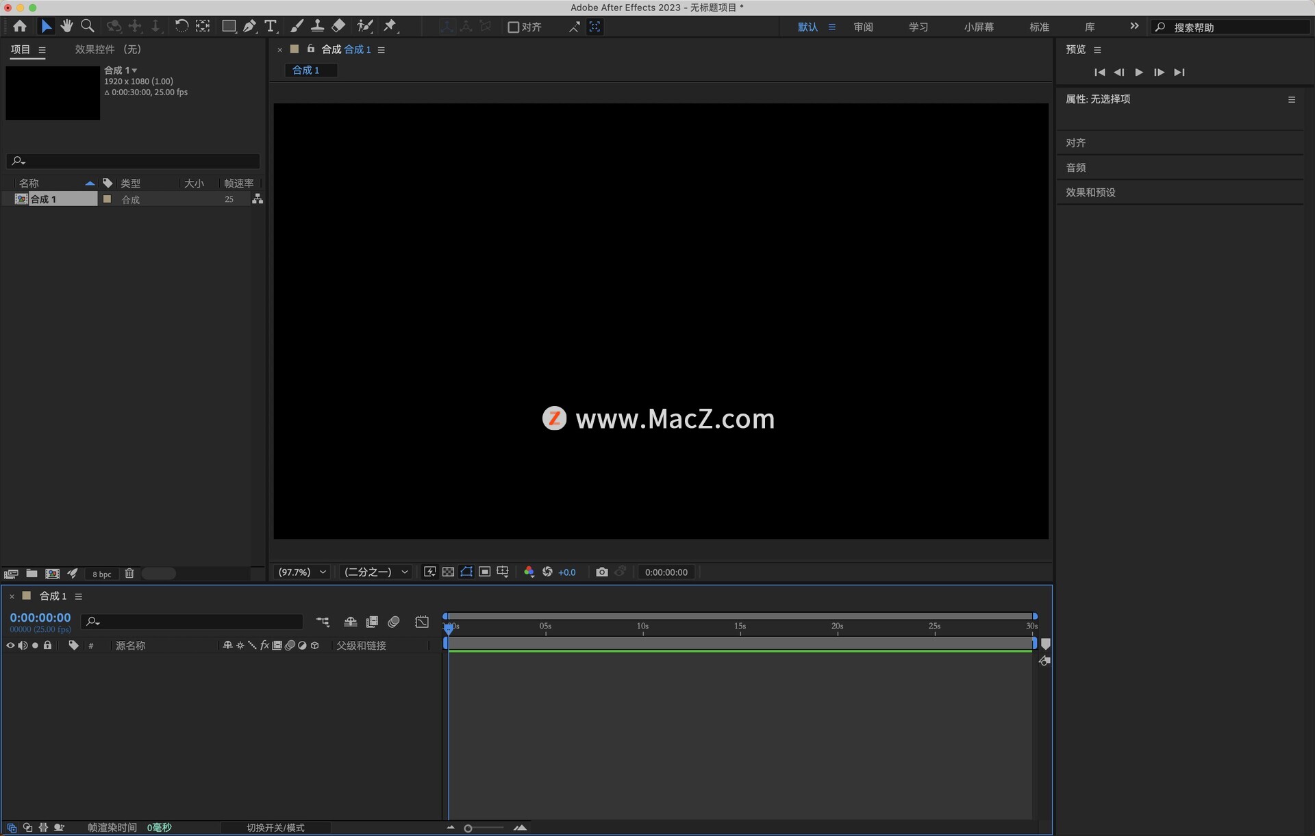Enable the 对齐 snapping checkbox

[x=513, y=27]
